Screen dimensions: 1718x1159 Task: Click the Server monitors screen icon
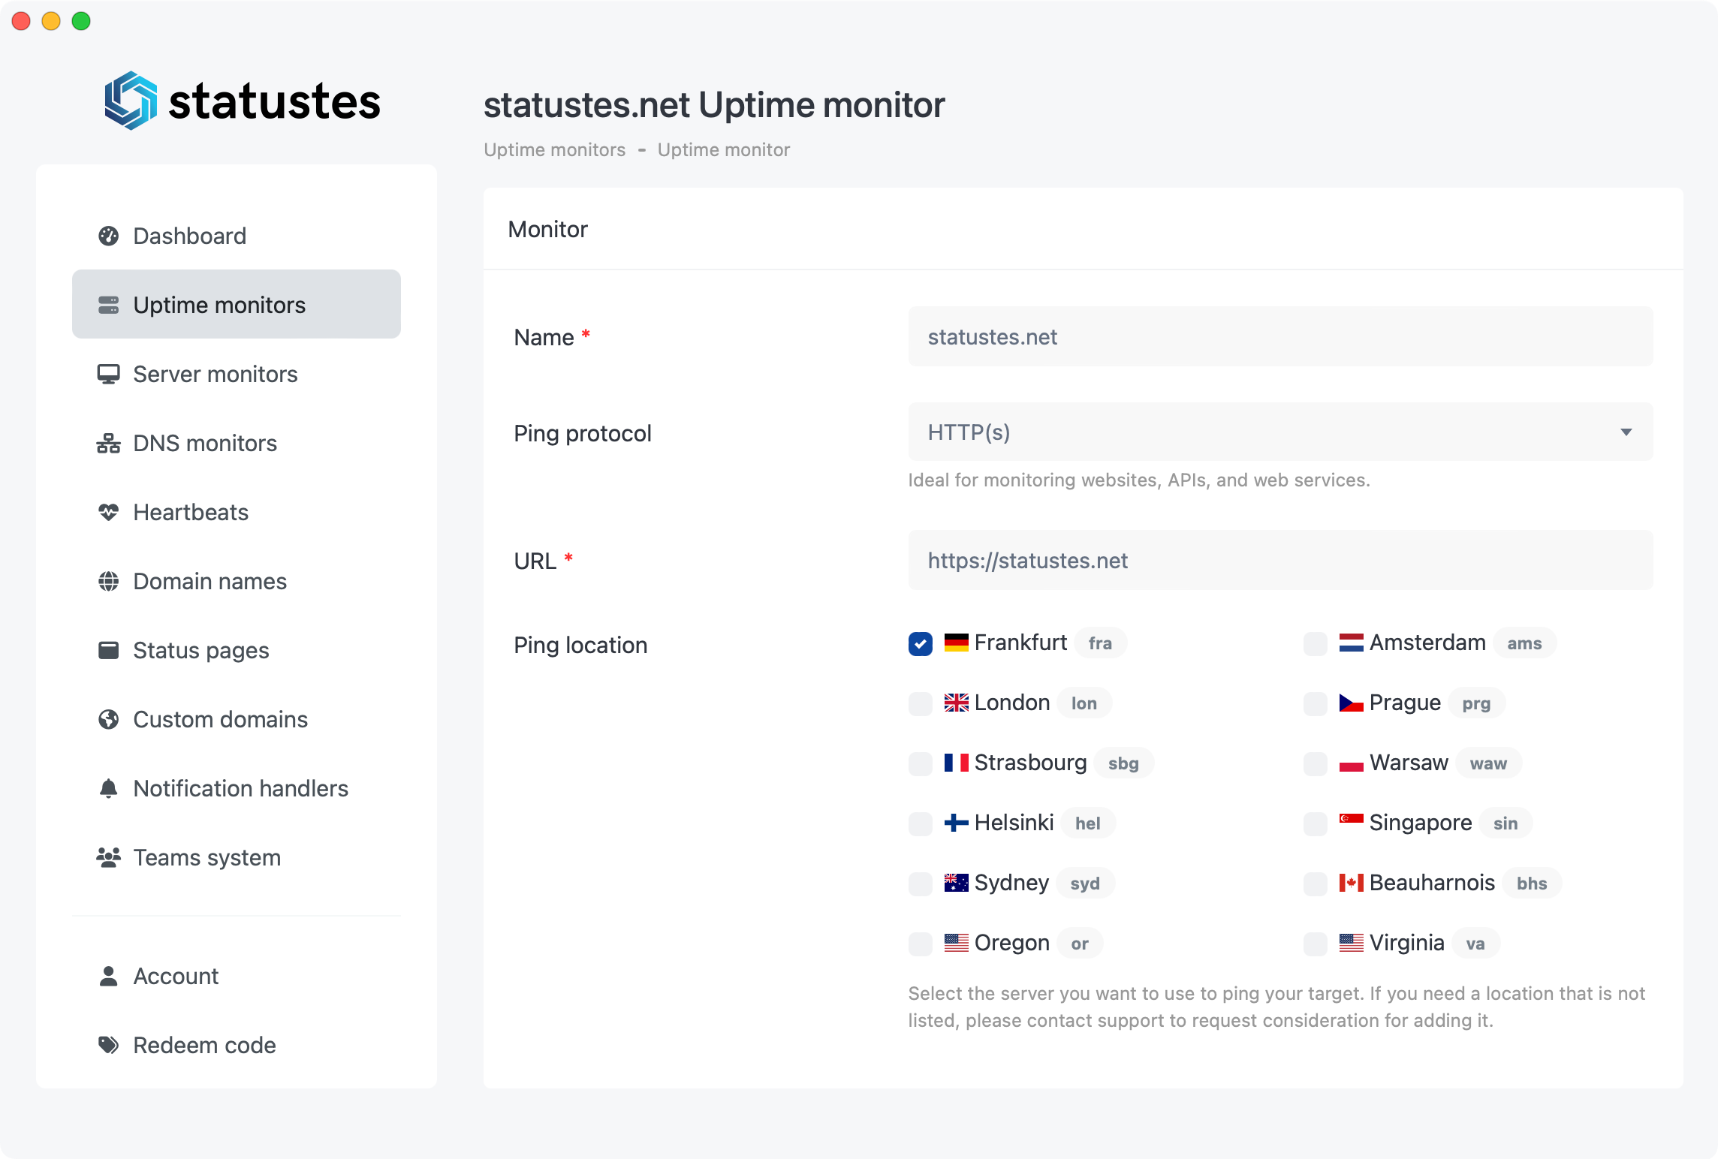[109, 374]
